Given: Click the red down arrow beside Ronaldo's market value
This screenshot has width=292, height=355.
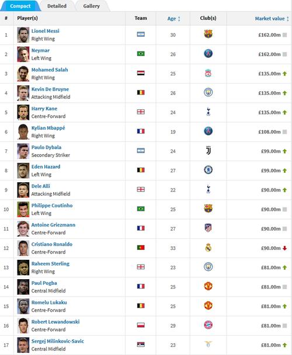Looking at the screenshot, I should (x=285, y=248).
